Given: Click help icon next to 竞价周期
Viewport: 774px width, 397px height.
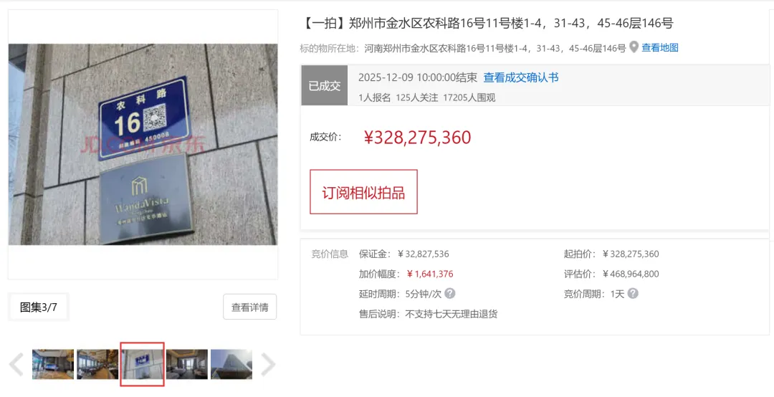Looking at the screenshot, I should coord(633,293).
